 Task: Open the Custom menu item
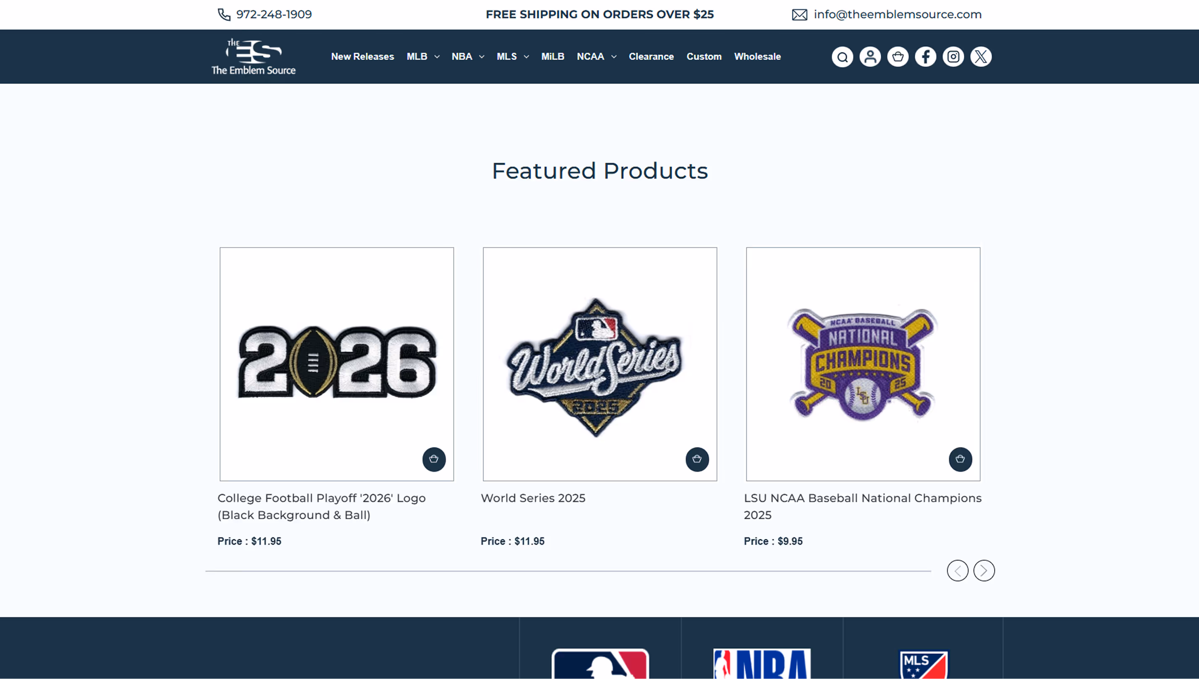[704, 57]
